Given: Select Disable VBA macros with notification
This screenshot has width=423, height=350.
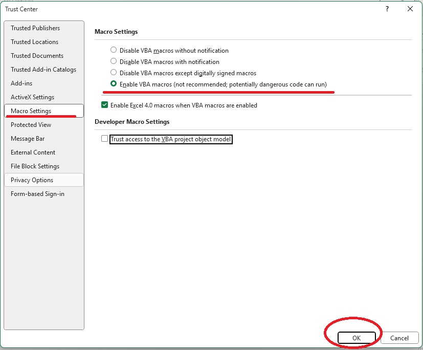Looking at the screenshot, I should [114, 61].
